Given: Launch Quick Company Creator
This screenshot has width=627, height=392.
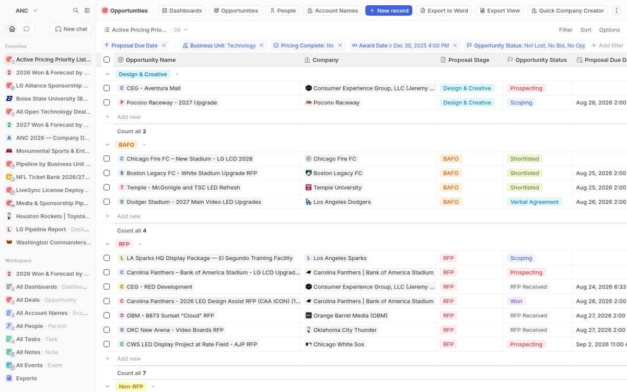Looking at the screenshot, I should coord(567,10).
